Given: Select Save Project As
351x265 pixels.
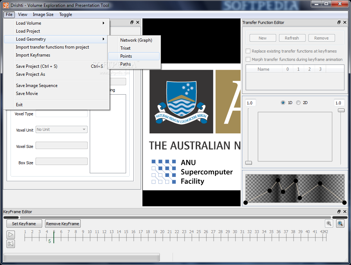Looking at the screenshot, I should click(57, 74).
